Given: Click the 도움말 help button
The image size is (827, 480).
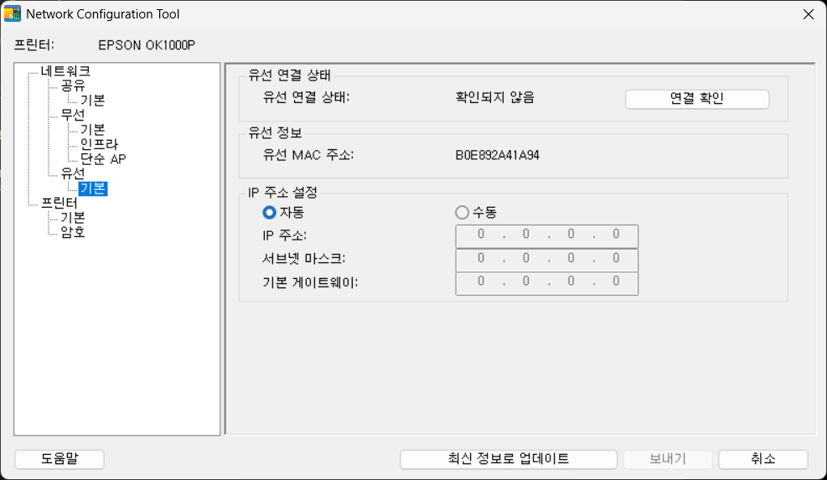Looking at the screenshot, I should (59, 459).
